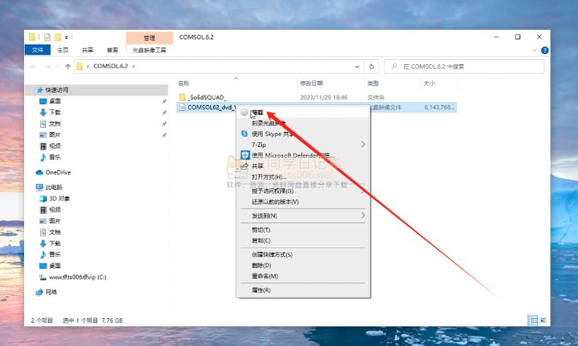Click the Forward navigation arrow
Viewport: 578px width, 346px height.
[x=47, y=66]
